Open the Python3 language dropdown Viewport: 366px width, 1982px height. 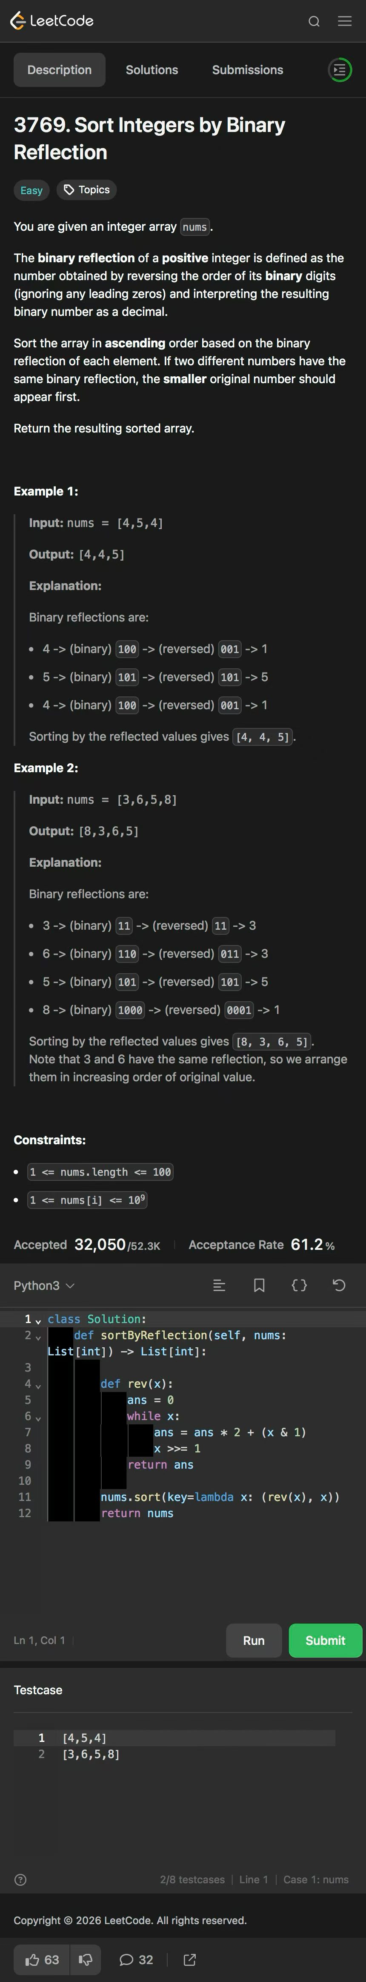click(44, 1286)
